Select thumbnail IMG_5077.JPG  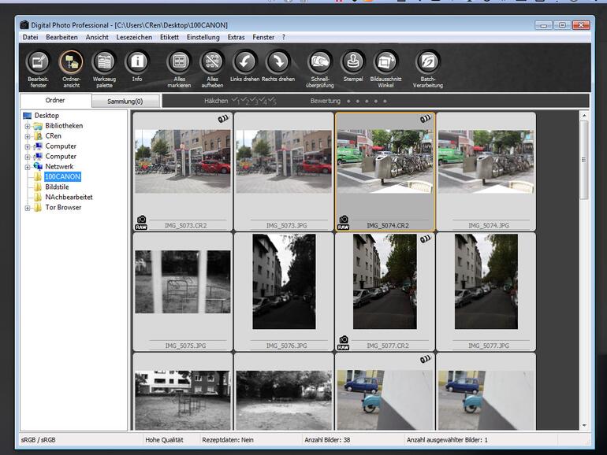point(486,292)
